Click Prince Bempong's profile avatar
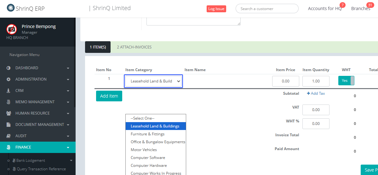Screen dimensions: 378x175 pyautogui.click(x=12, y=29)
